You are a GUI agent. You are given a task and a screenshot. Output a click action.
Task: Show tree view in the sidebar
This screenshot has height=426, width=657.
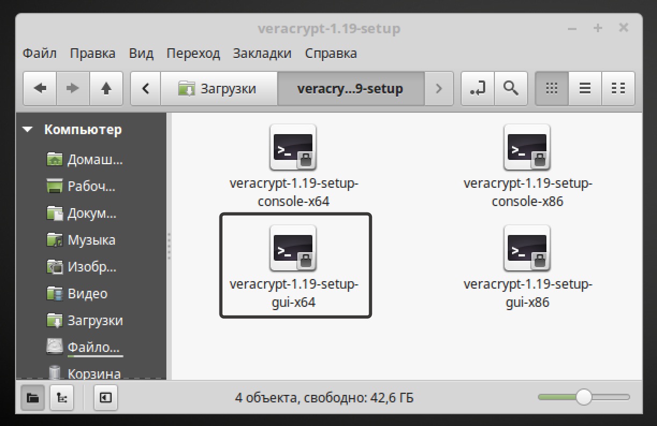[x=62, y=398]
